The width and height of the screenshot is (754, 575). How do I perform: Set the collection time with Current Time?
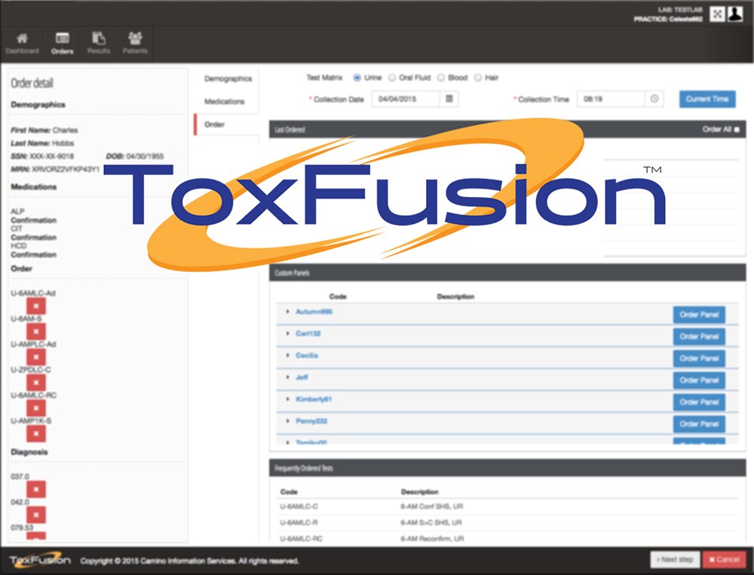(707, 99)
